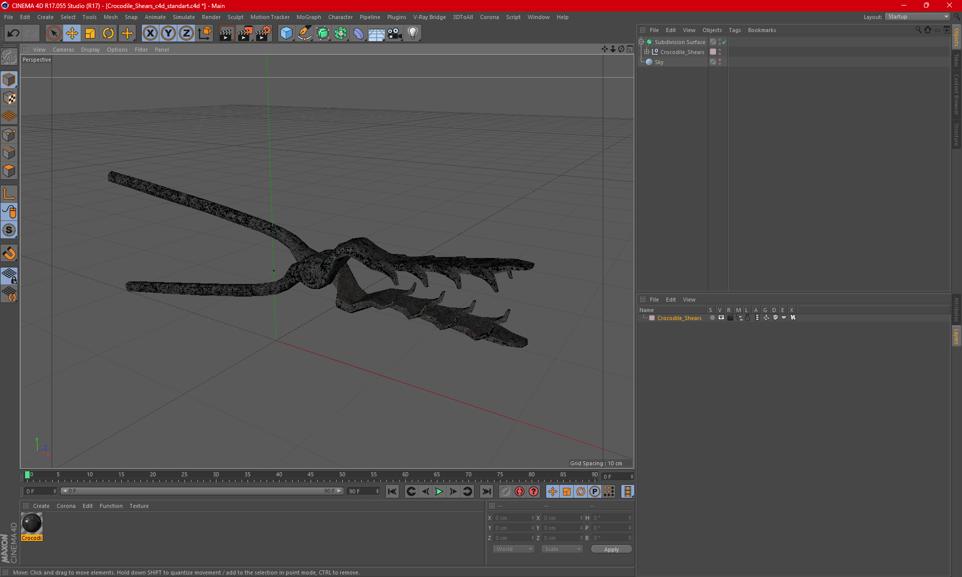Open the Deformer objects icon
The height and width of the screenshot is (577, 962).
pos(359,33)
